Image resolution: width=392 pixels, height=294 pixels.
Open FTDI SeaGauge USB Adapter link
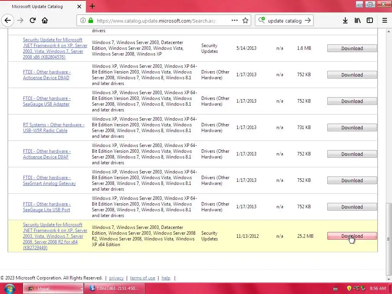point(47,101)
